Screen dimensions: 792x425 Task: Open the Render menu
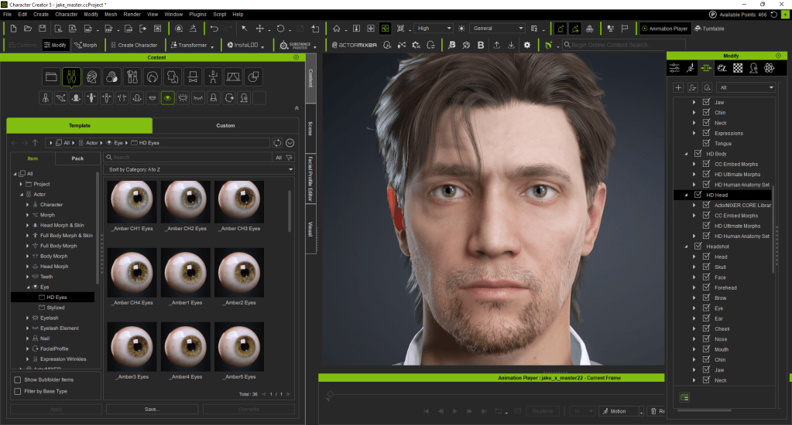pyautogui.click(x=132, y=14)
